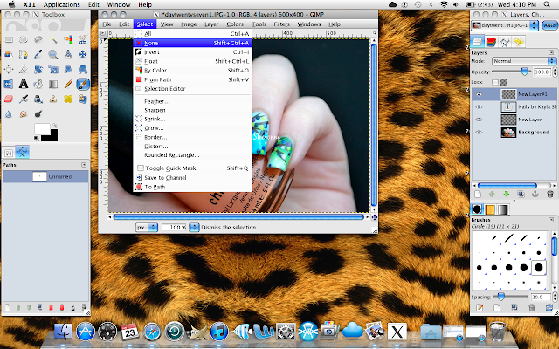The height and width of the screenshot is (349, 559).
Task: Anchor the floating layer
Action: click(535, 194)
